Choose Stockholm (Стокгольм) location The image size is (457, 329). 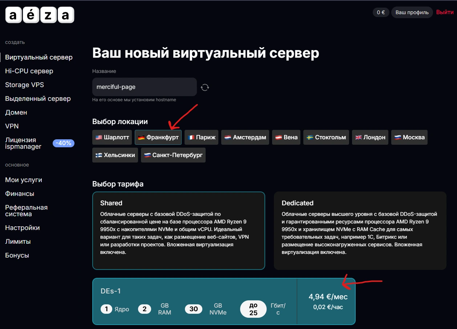coord(326,137)
